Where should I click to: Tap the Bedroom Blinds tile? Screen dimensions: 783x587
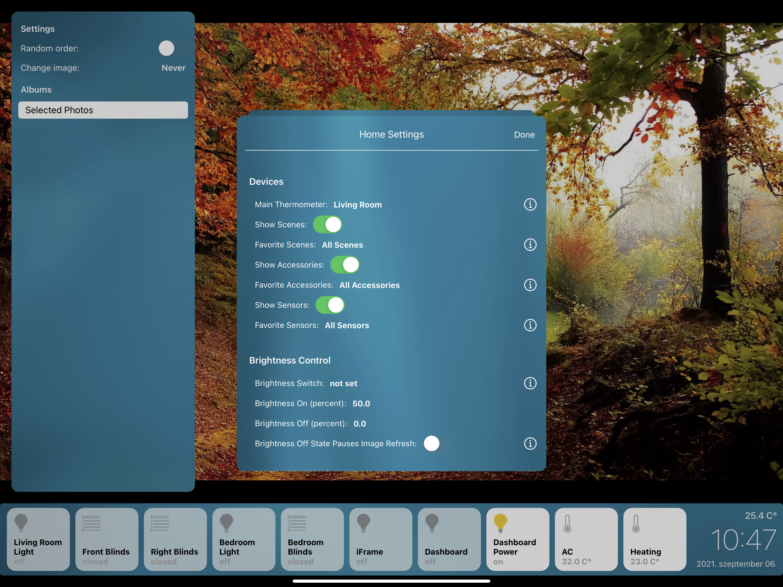(x=312, y=539)
